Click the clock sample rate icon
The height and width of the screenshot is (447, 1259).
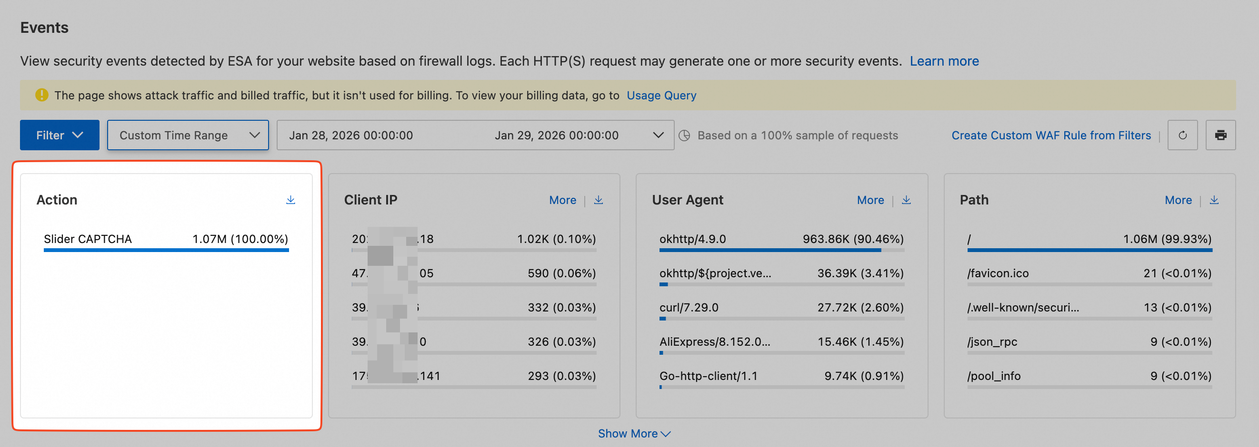point(685,136)
